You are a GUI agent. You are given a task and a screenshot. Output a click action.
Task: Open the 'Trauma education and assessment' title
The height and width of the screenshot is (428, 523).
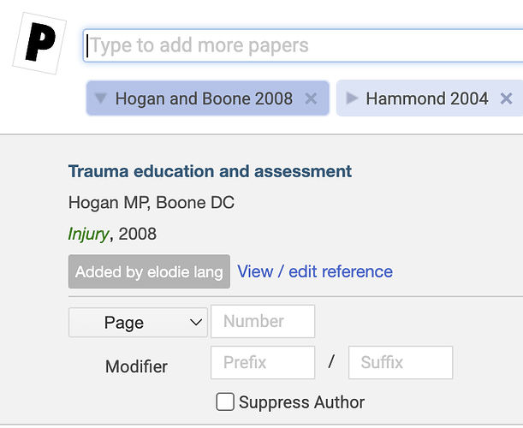pos(210,171)
